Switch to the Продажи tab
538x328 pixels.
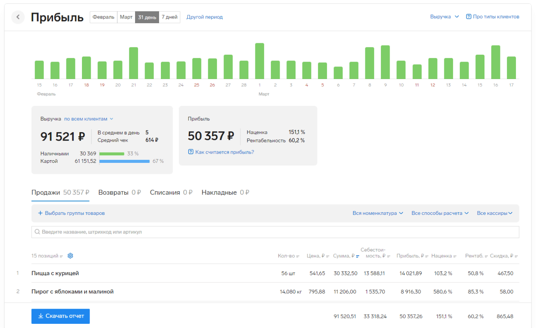pos(60,192)
